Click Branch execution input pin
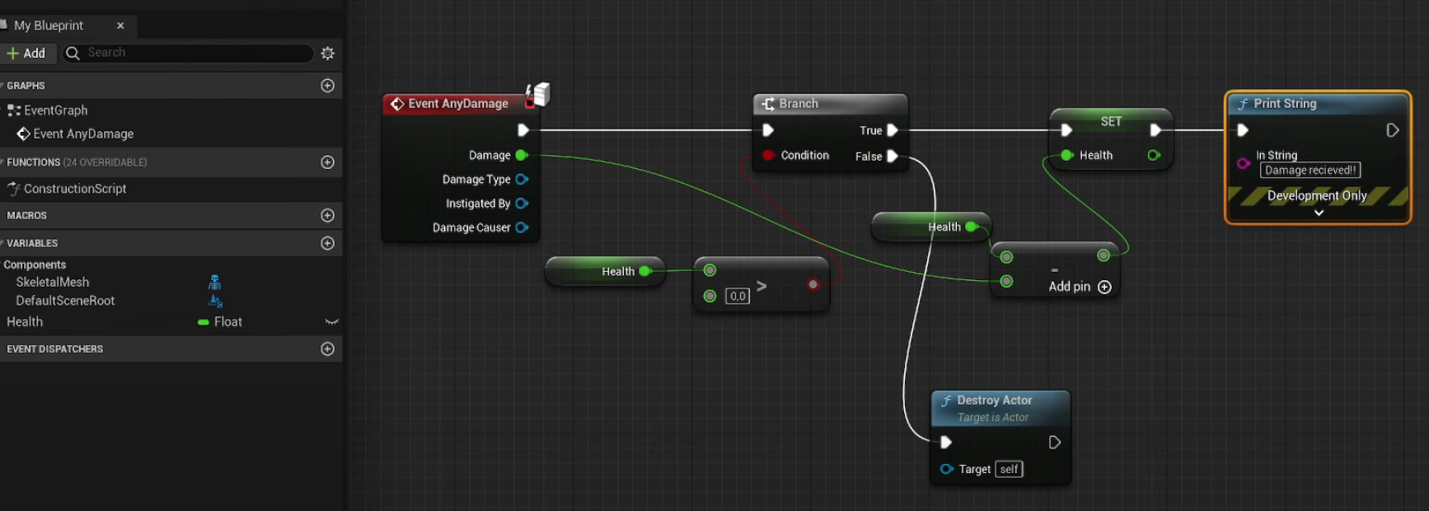Viewport: 1429px width, 511px height. [768, 130]
